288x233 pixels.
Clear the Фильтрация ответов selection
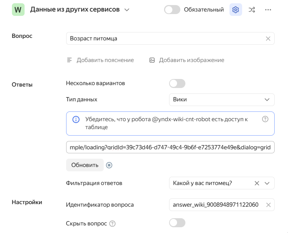257,183
